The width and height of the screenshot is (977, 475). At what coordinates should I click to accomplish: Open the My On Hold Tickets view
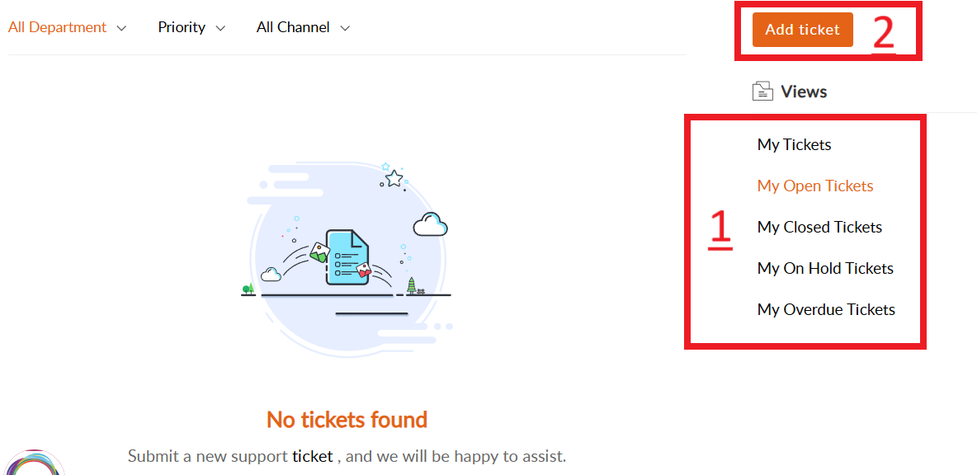click(825, 269)
